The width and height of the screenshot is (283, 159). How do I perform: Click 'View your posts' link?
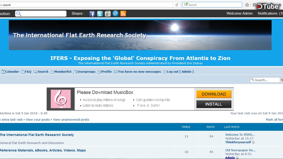point(38,120)
